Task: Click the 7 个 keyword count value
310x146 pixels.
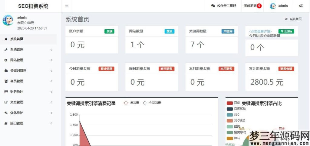Action: click(197, 45)
